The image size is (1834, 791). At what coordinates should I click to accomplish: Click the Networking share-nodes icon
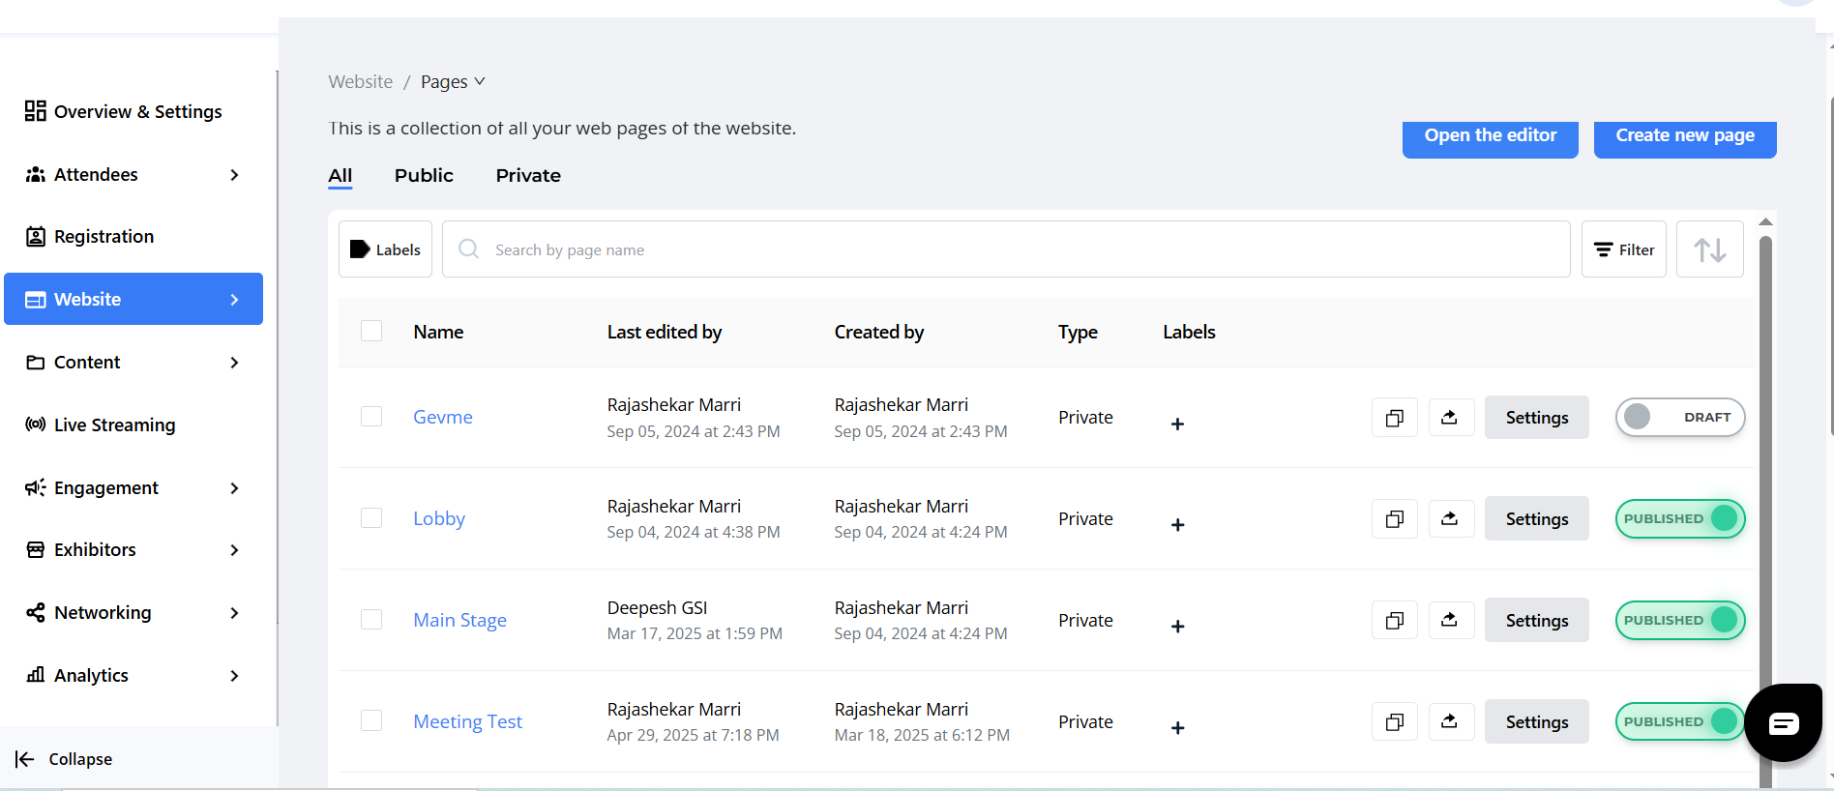(36, 613)
